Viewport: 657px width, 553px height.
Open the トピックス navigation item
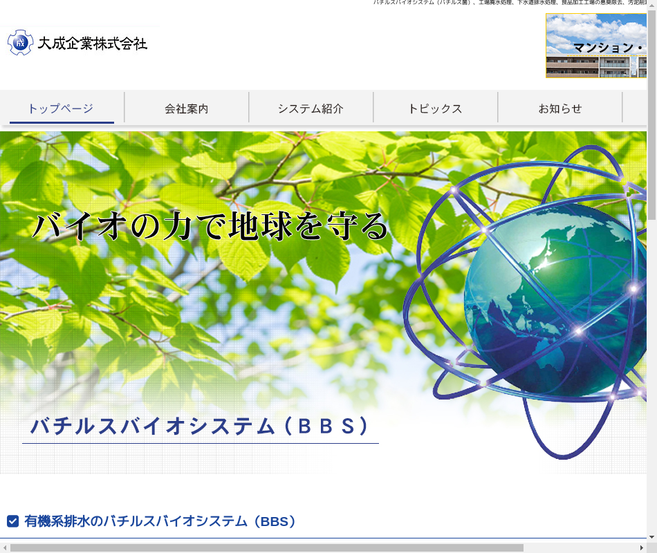[435, 109]
